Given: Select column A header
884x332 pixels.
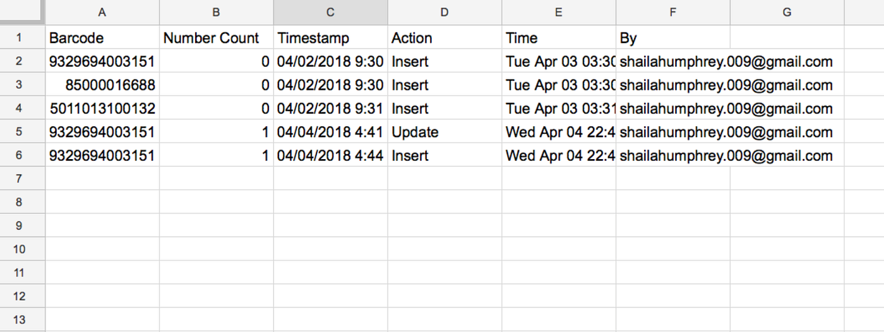Looking at the screenshot, I should (x=102, y=12).
